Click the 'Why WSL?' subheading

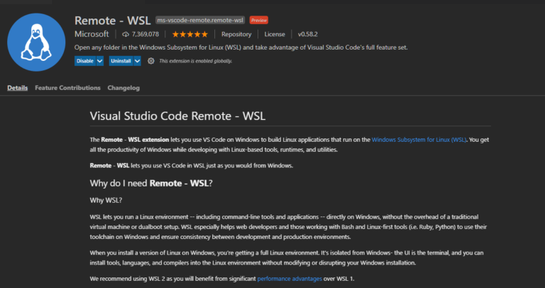tap(106, 201)
